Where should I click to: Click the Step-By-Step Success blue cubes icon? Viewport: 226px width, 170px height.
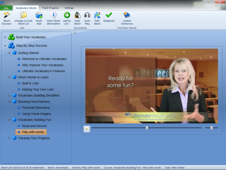tap(11, 46)
